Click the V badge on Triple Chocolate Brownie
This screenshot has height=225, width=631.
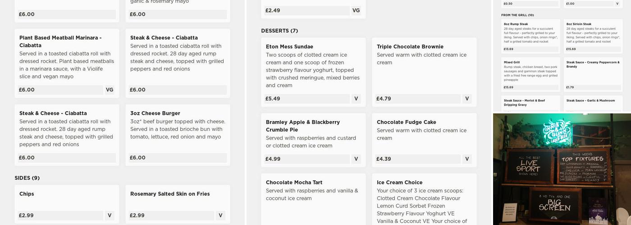467,99
